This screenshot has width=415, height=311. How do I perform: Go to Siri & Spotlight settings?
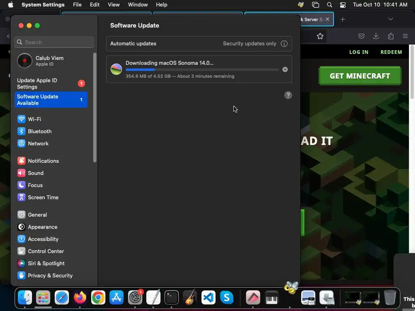click(x=41, y=263)
